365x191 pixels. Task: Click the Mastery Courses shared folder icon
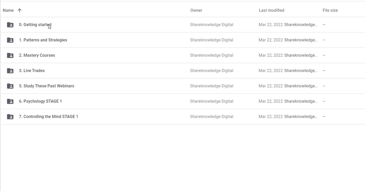coord(10,56)
